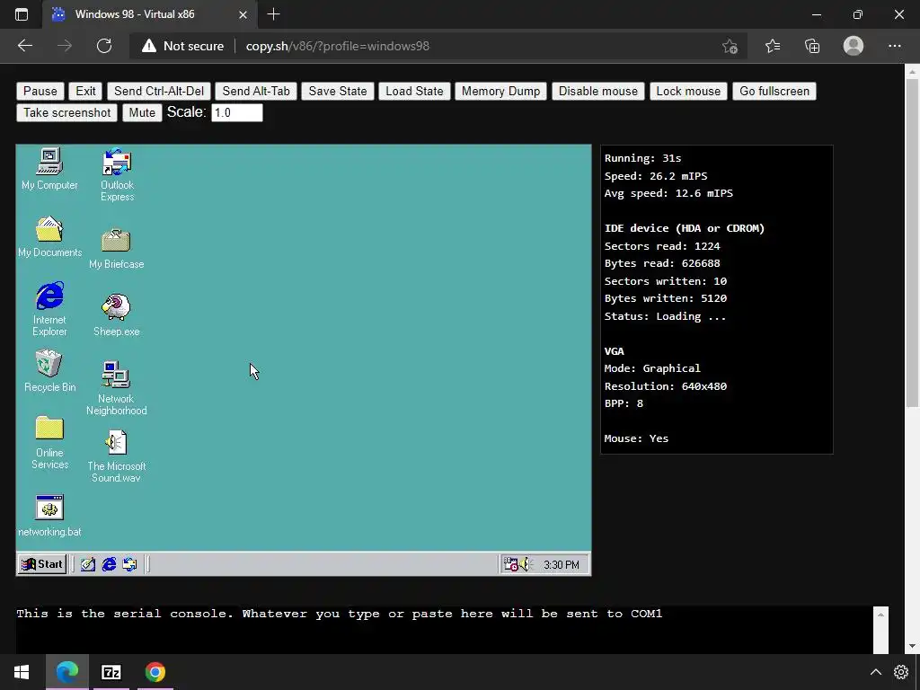Show hidden tray icons chevron
The image size is (920, 690).
(x=875, y=672)
